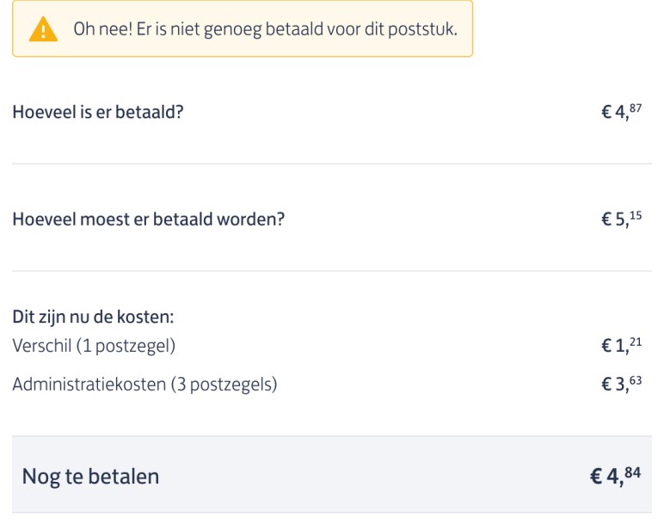Click the yellow warning triangle icon
Screen dimensions: 664x524
[42, 30]
